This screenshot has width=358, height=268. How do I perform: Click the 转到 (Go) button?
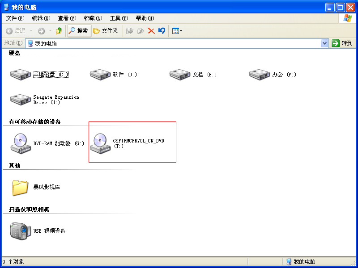[x=342, y=43]
